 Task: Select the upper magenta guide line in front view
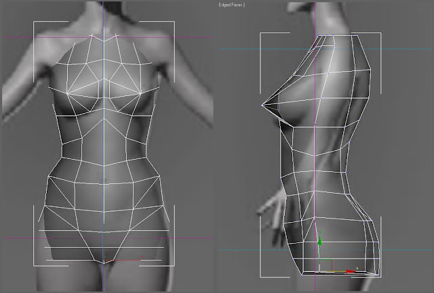[x=108, y=37]
